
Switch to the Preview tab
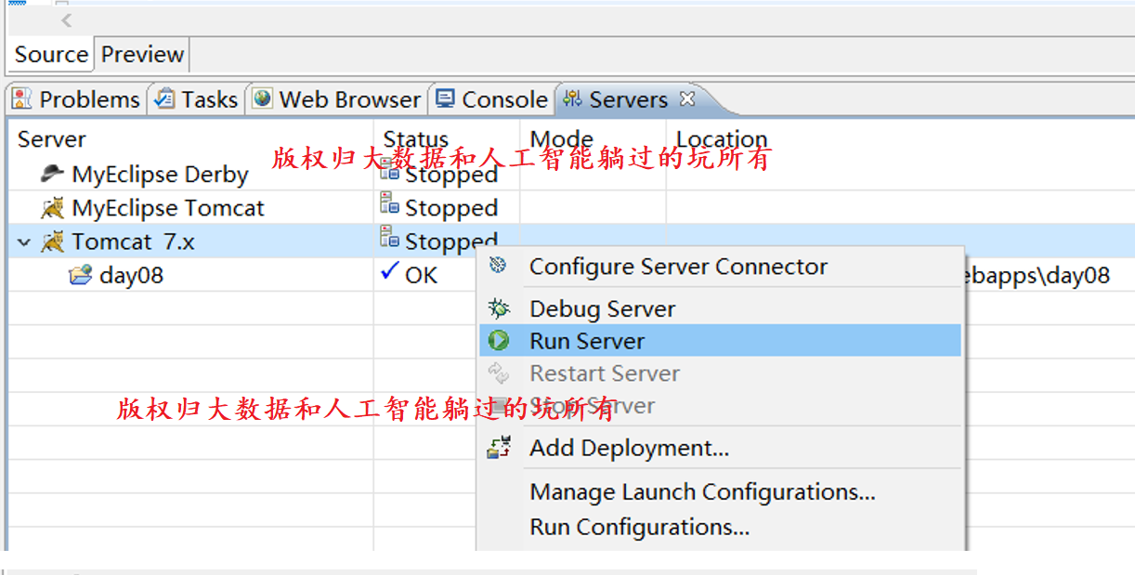tap(142, 55)
